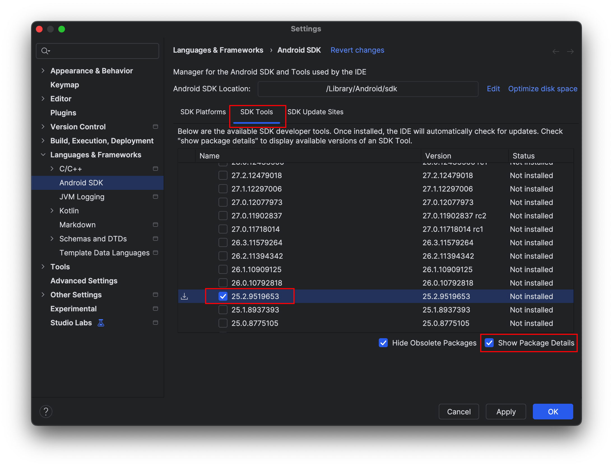
Task: Click the help question mark icon
Action: point(46,412)
